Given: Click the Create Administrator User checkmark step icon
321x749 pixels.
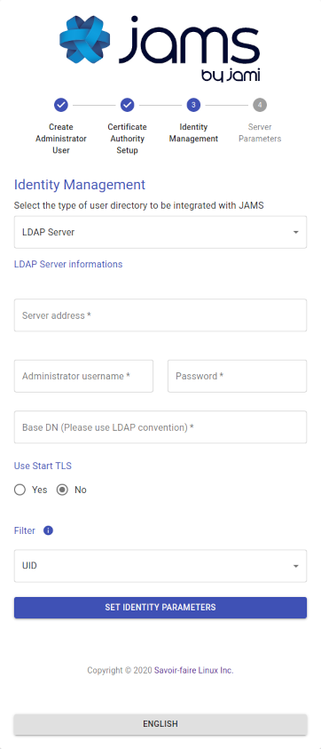Looking at the screenshot, I should pyautogui.click(x=61, y=105).
